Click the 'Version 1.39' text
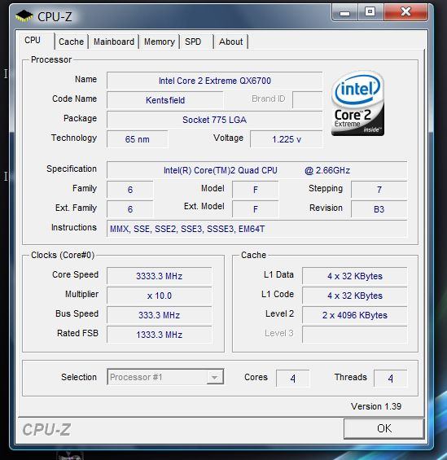 [x=376, y=406]
